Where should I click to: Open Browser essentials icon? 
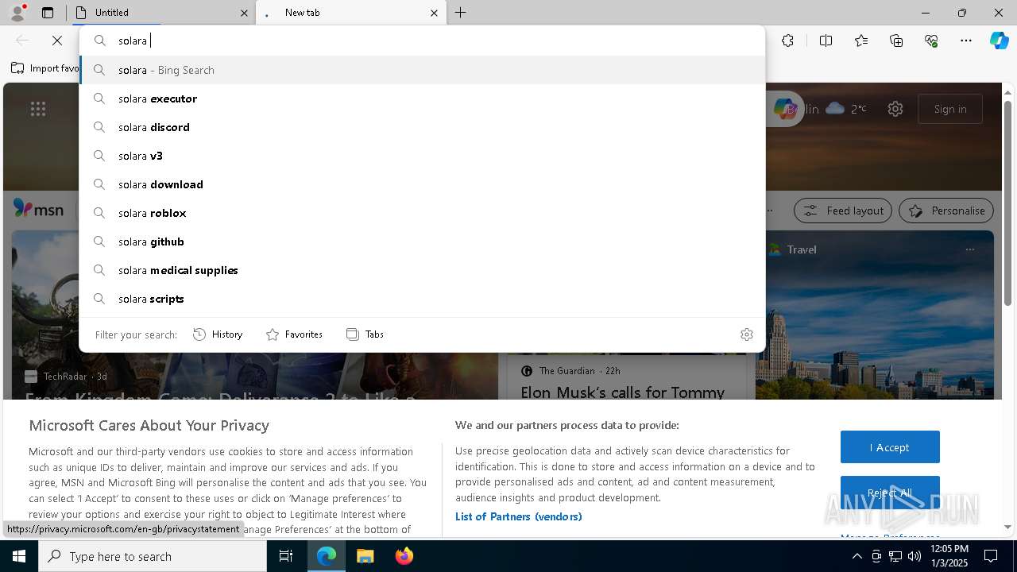coord(931,41)
